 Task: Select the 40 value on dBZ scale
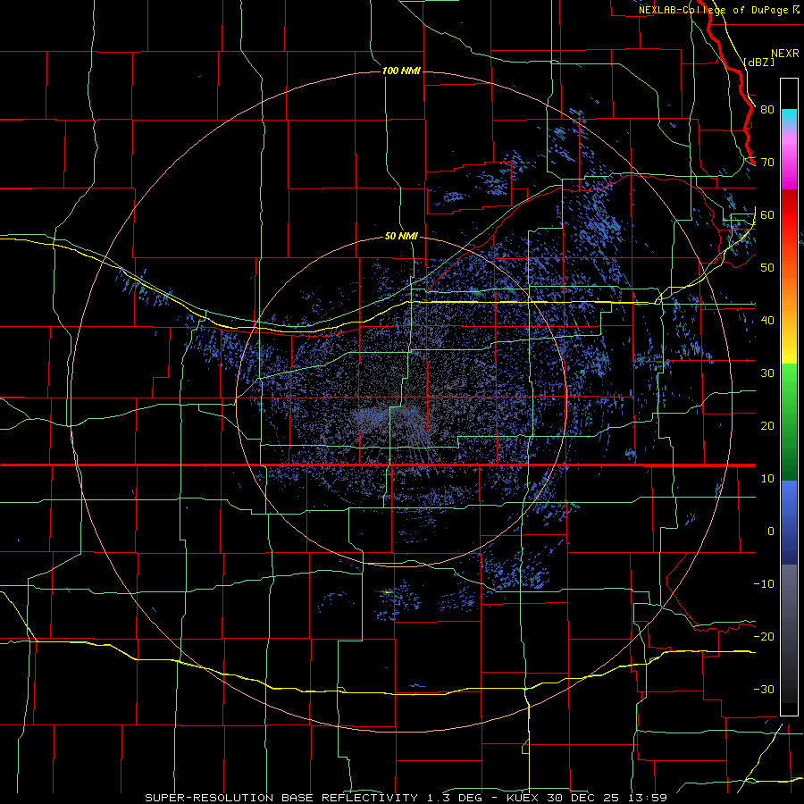pyautogui.click(x=767, y=321)
